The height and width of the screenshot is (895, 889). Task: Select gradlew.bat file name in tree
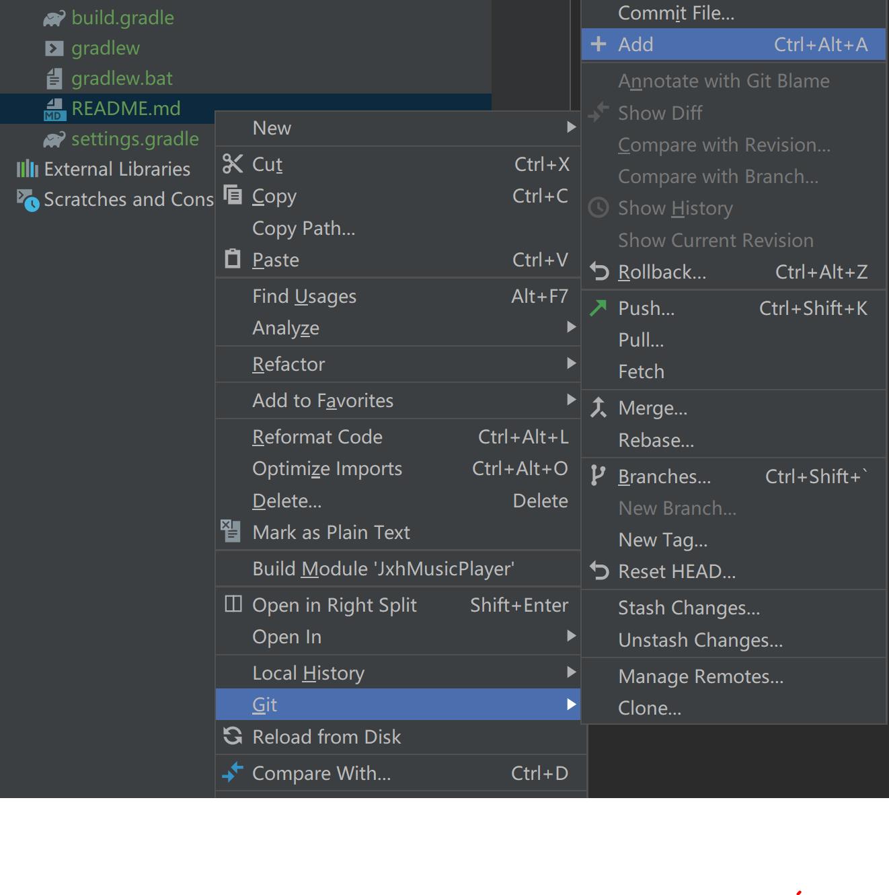pos(122,79)
